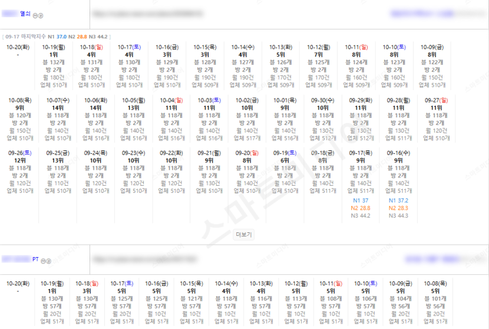
Task: Select the '09-20(일)' date header
Action: click(x=247, y=153)
